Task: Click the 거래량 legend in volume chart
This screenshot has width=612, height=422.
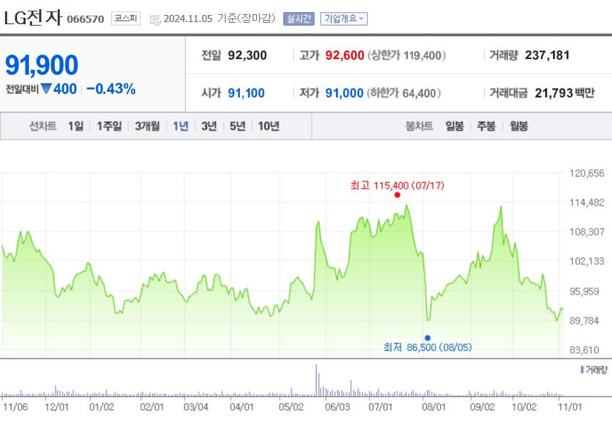Action: (594, 369)
